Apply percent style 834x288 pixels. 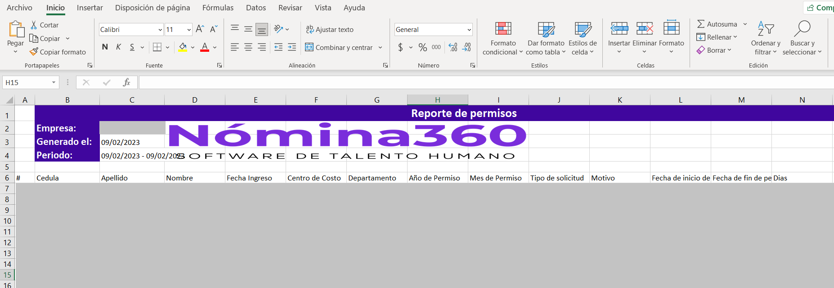[x=423, y=47]
